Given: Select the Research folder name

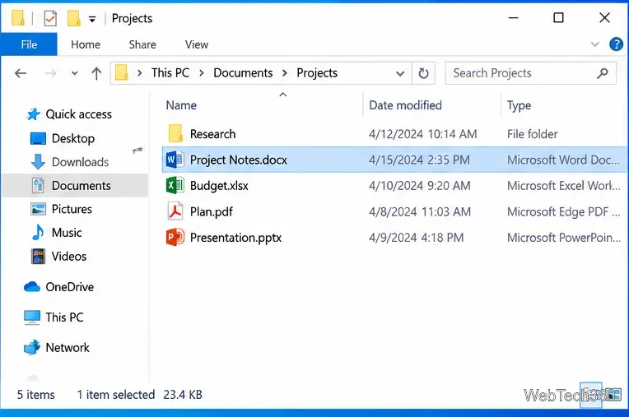Looking at the screenshot, I should click(x=212, y=134).
